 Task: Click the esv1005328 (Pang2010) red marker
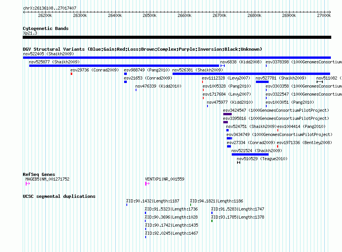tap(203, 90)
